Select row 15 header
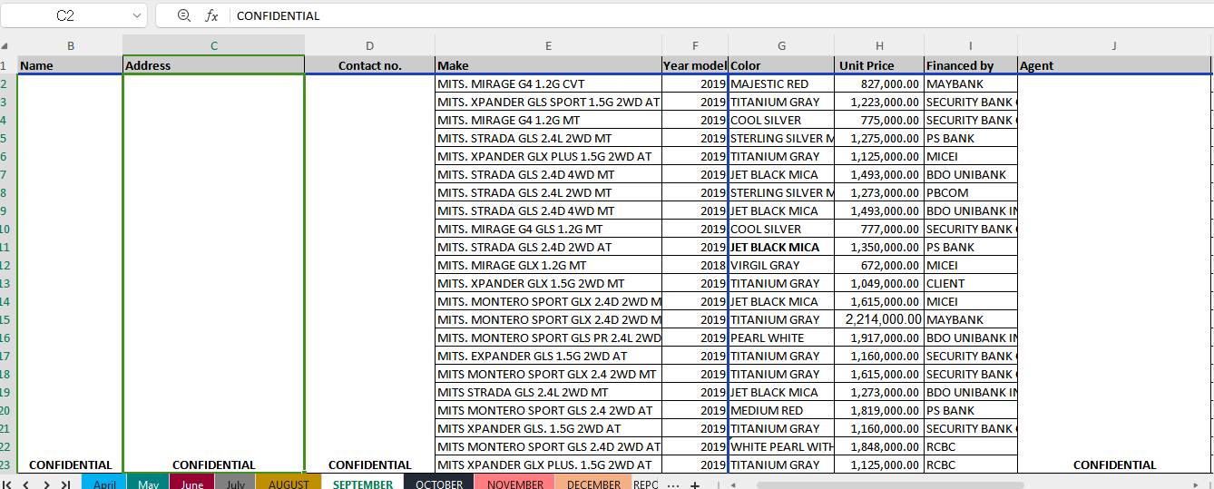Viewport: 1214px width, 489px height. 7,319
